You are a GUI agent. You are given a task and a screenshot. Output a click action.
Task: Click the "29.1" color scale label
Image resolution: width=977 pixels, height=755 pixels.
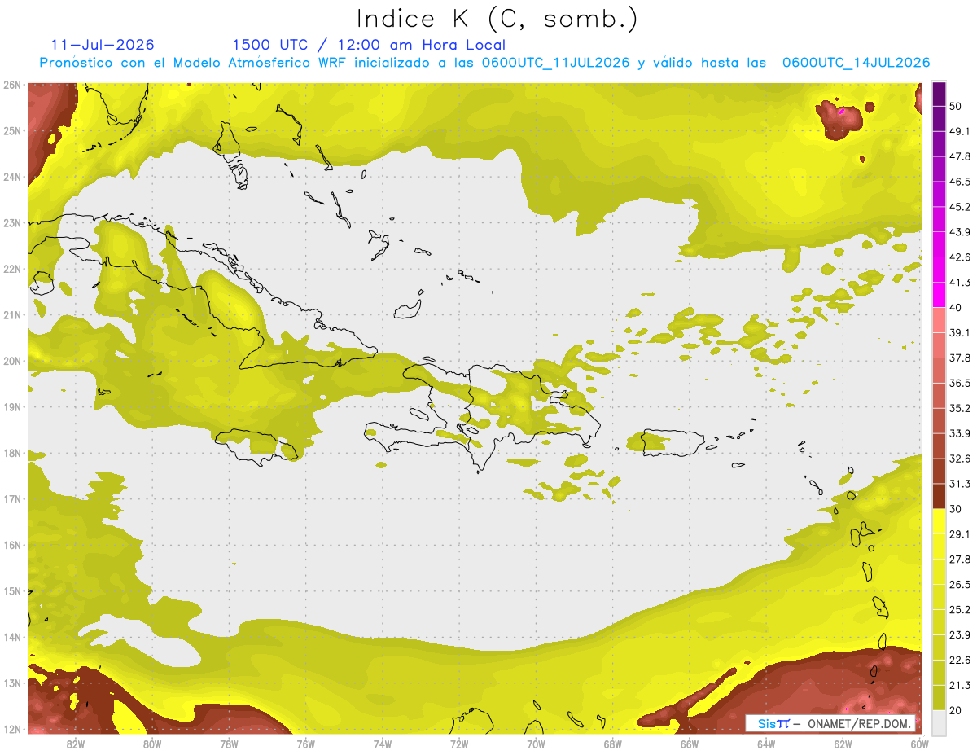[959, 533]
